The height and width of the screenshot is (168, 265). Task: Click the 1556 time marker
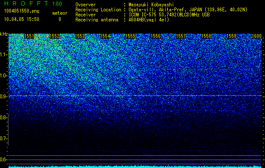pyautogui.click(x=155, y=36)
